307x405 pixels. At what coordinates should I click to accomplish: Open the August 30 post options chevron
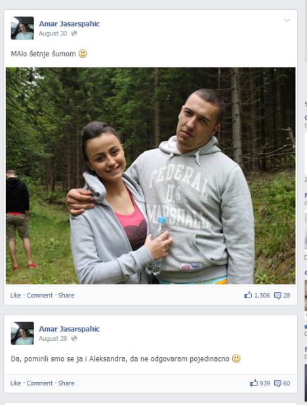pos(287,20)
